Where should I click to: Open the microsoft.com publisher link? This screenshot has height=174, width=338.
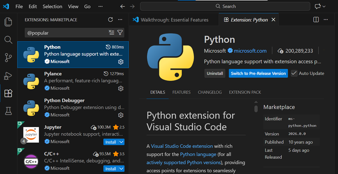[x=250, y=51]
